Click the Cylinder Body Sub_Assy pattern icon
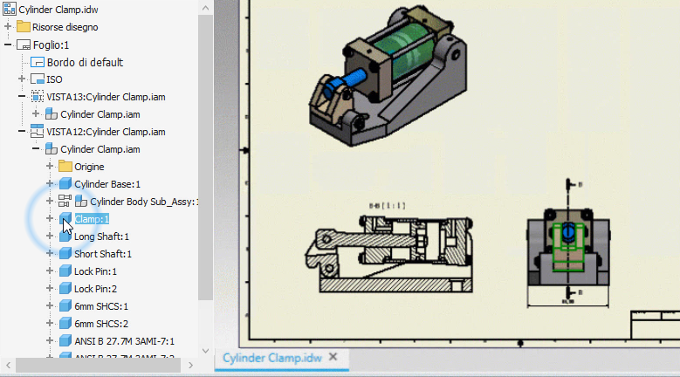The width and height of the screenshot is (680, 377). coord(65,201)
